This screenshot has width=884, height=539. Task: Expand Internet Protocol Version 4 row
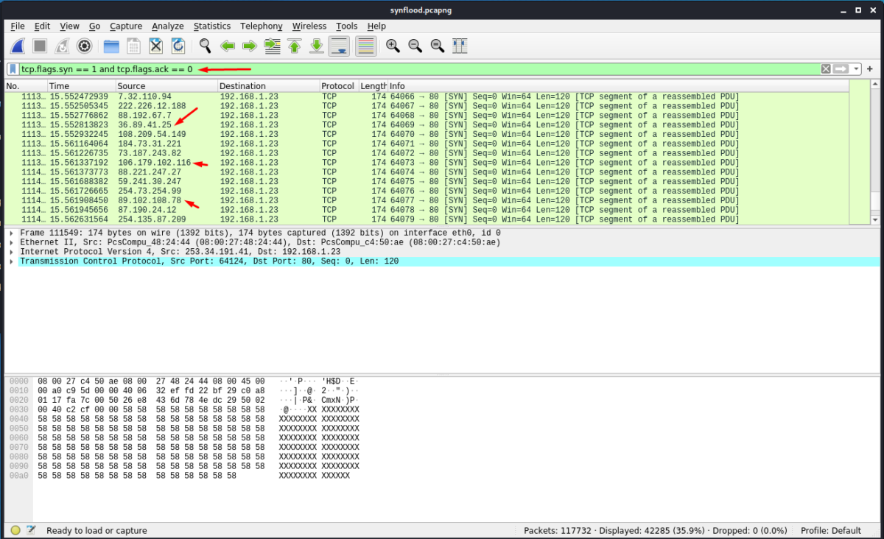pyautogui.click(x=11, y=252)
